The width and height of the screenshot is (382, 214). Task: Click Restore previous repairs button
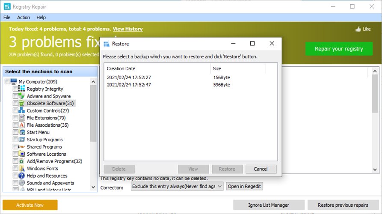pyautogui.click(x=343, y=205)
